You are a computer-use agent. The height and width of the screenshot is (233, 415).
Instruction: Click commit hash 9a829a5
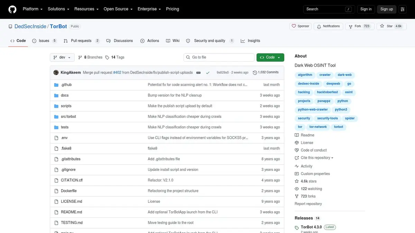coord(223,72)
